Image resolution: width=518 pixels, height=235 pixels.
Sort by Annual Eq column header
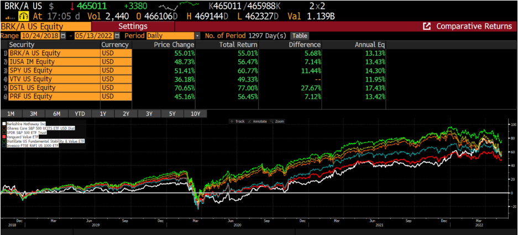[x=354, y=45]
